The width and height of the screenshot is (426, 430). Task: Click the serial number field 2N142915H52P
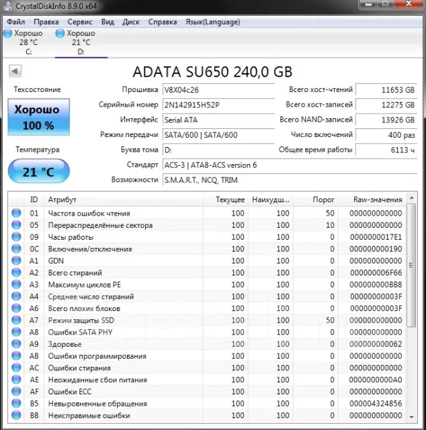click(218, 105)
